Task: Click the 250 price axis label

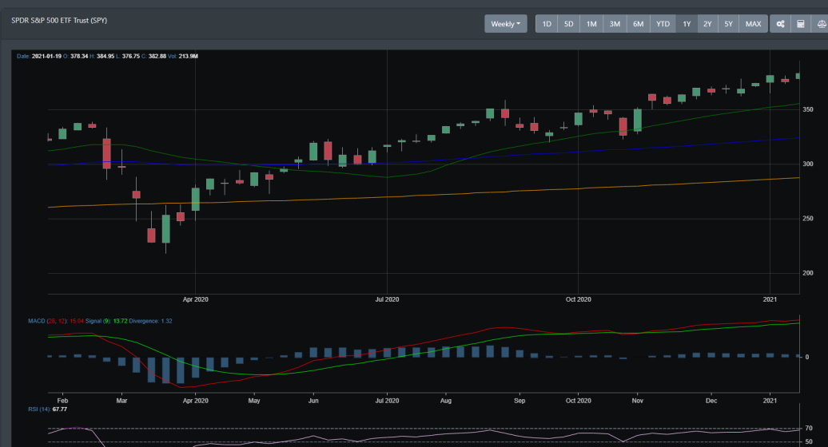Action: (807, 218)
